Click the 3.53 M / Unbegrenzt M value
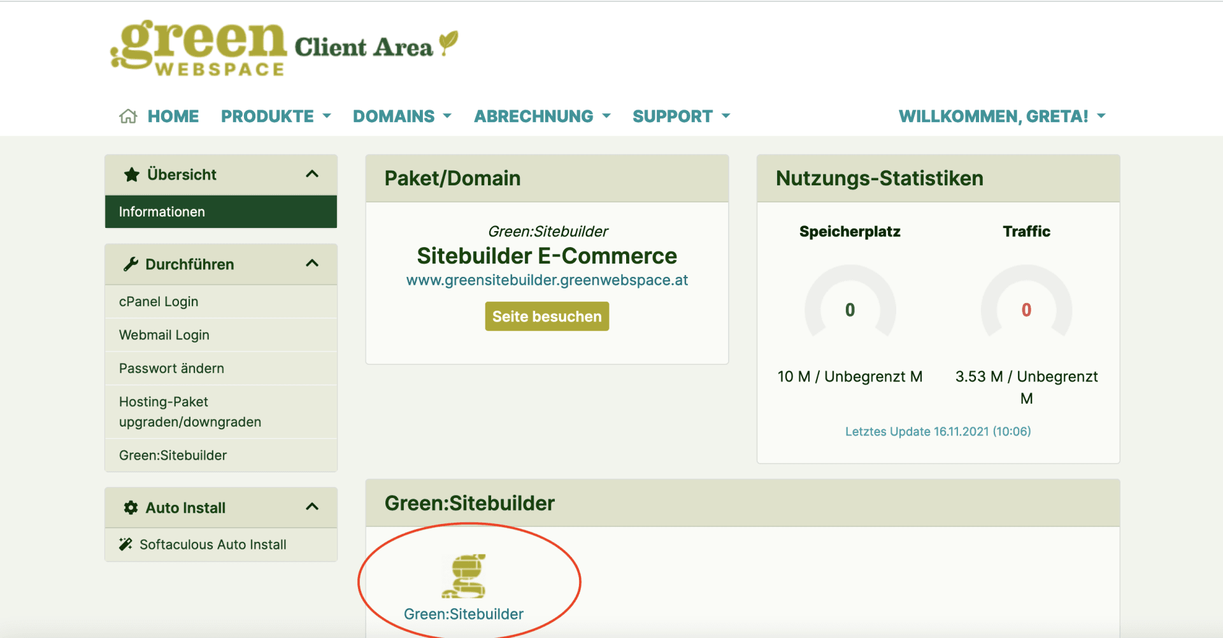The width and height of the screenshot is (1223, 638). [x=1026, y=387]
